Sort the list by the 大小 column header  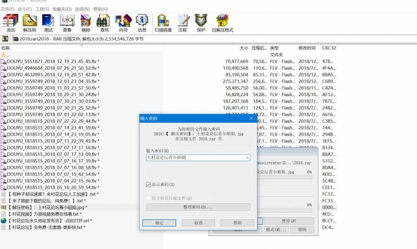click(243, 48)
